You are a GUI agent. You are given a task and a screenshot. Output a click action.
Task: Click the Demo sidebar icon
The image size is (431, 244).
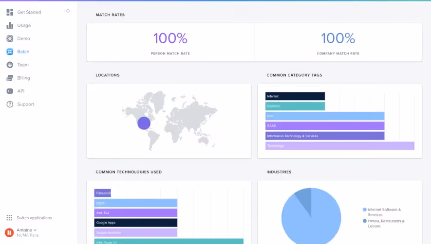coord(10,38)
